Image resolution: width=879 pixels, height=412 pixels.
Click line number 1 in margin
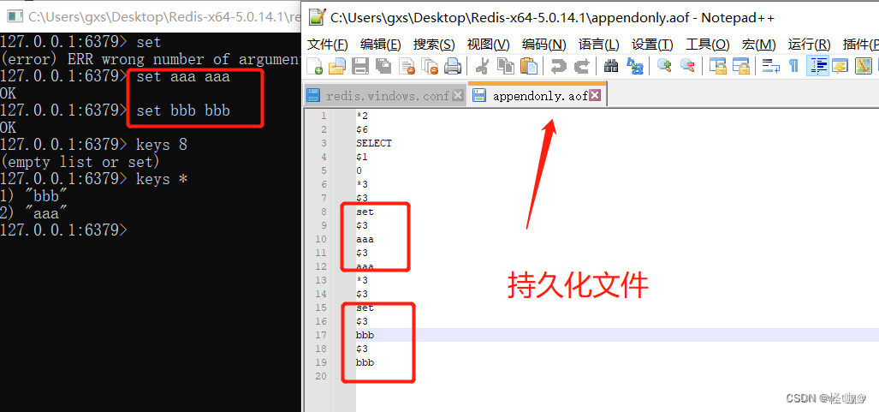pyautogui.click(x=324, y=116)
